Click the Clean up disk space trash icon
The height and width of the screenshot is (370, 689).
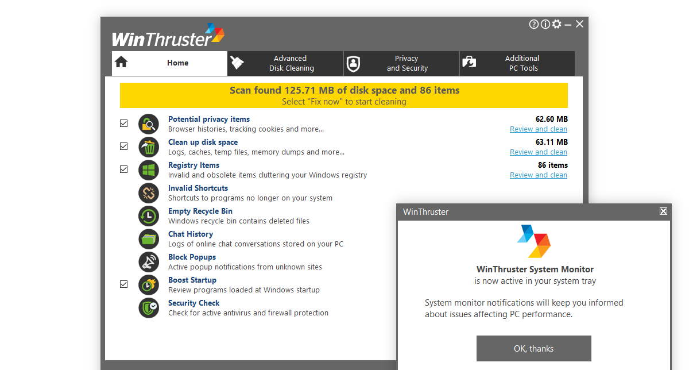click(149, 147)
